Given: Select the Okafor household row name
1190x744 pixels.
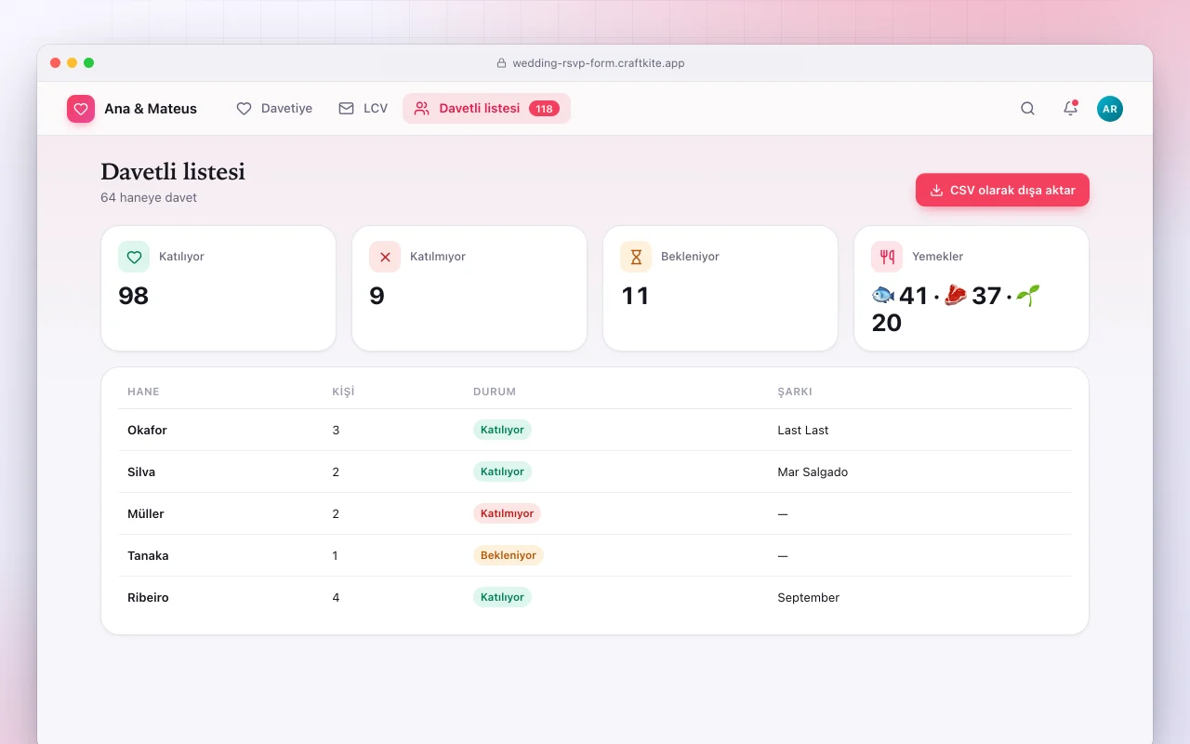Looking at the screenshot, I should click(x=147, y=431).
